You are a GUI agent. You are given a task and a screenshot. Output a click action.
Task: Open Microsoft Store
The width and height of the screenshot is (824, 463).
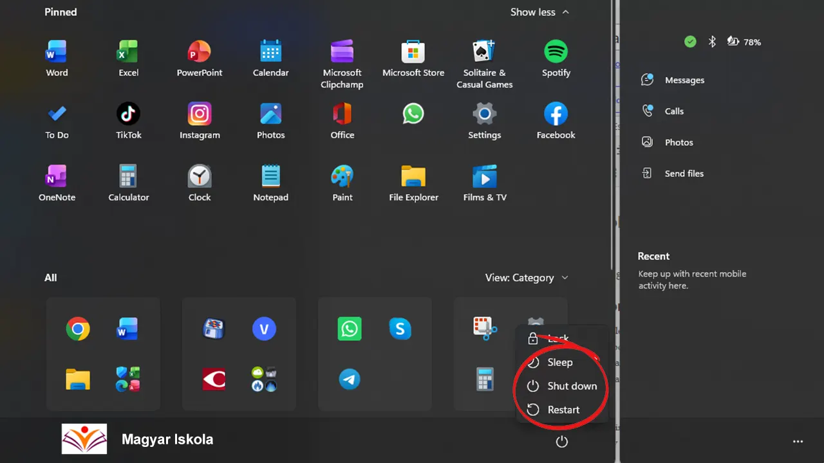click(413, 59)
